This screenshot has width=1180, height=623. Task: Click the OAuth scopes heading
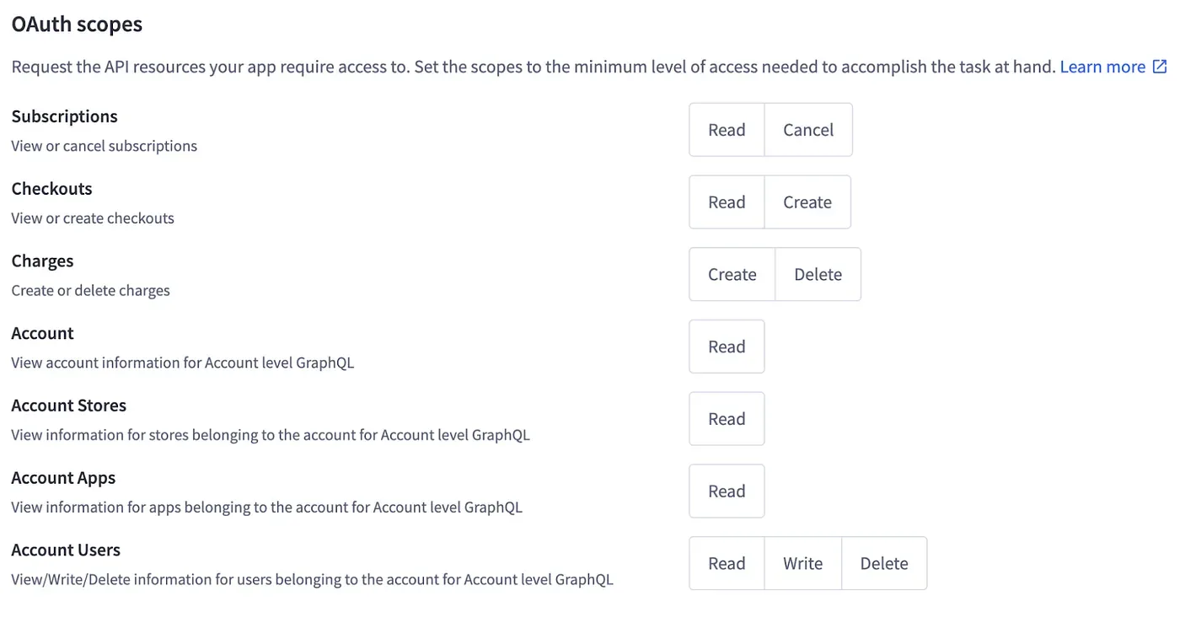[x=77, y=24]
